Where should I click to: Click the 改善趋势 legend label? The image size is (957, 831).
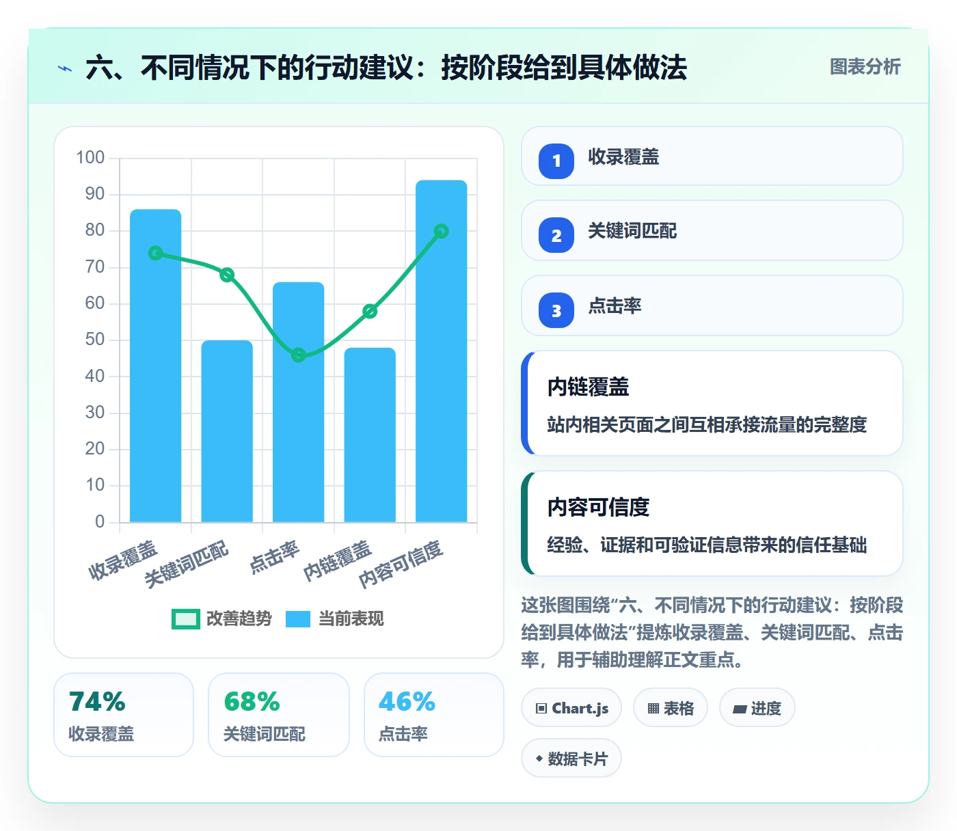239,619
